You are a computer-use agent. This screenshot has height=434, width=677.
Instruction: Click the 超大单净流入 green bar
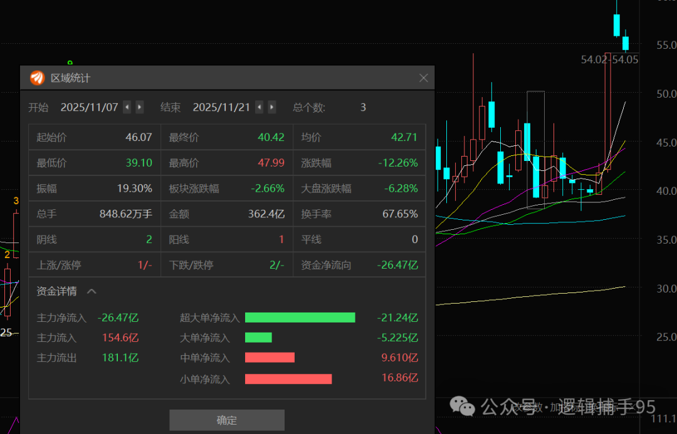(x=300, y=318)
